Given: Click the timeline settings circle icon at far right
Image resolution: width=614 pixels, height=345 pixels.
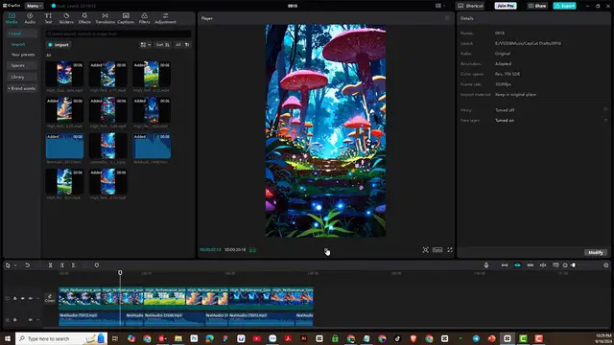Looking at the screenshot, I should coord(605,265).
